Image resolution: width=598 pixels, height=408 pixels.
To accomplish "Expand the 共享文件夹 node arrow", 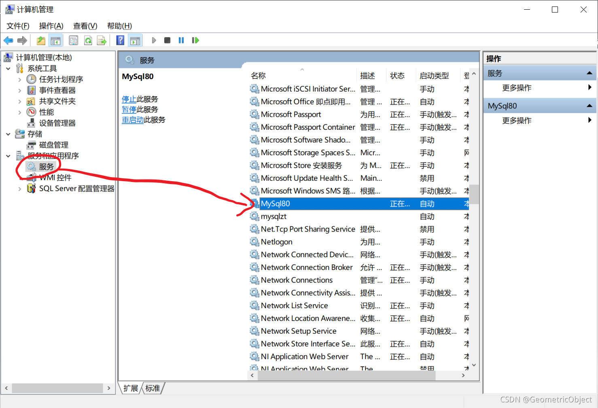I will pos(19,101).
